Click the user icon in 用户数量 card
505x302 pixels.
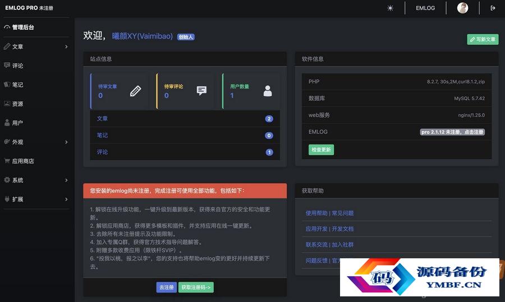click(268, 91)
